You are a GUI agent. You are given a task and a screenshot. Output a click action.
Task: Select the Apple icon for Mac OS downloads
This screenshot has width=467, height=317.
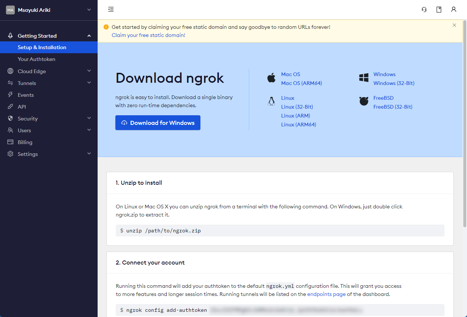click(271, 78)
